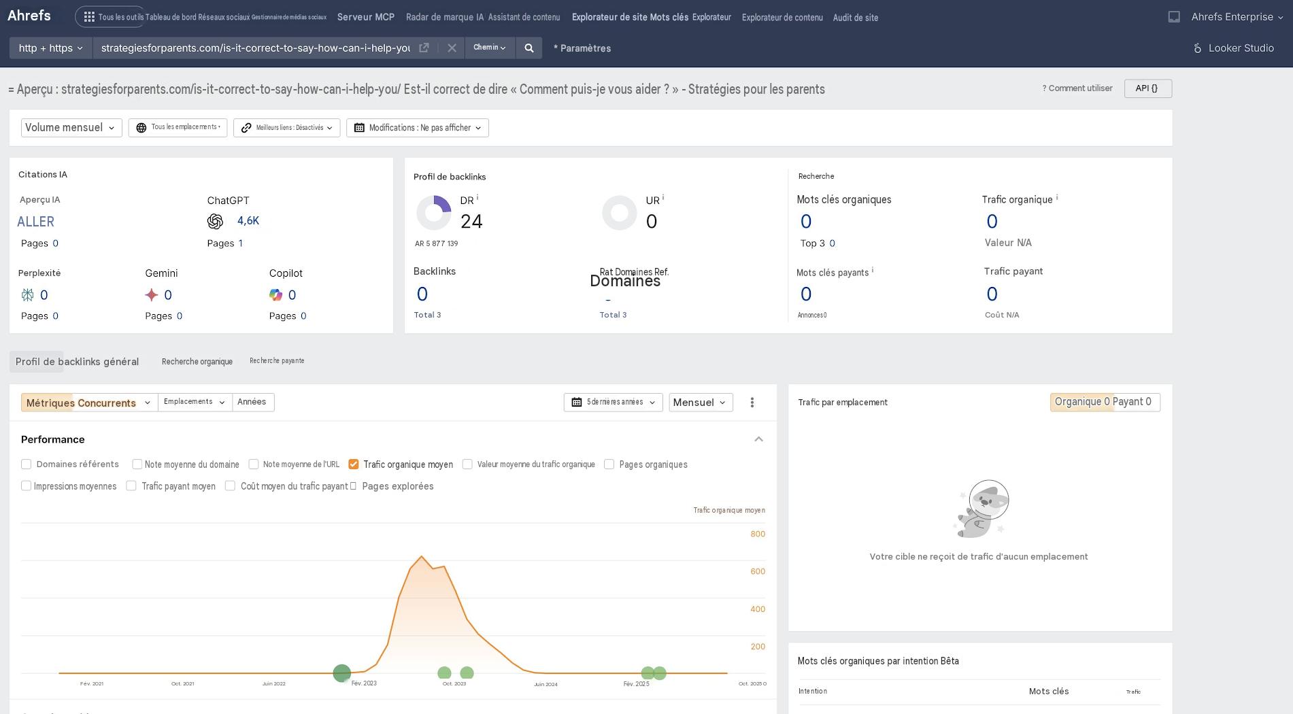Toggle the Note moyenne de l'URL checkbox
The image size is (1293, 714).
(x=254, y=464)
